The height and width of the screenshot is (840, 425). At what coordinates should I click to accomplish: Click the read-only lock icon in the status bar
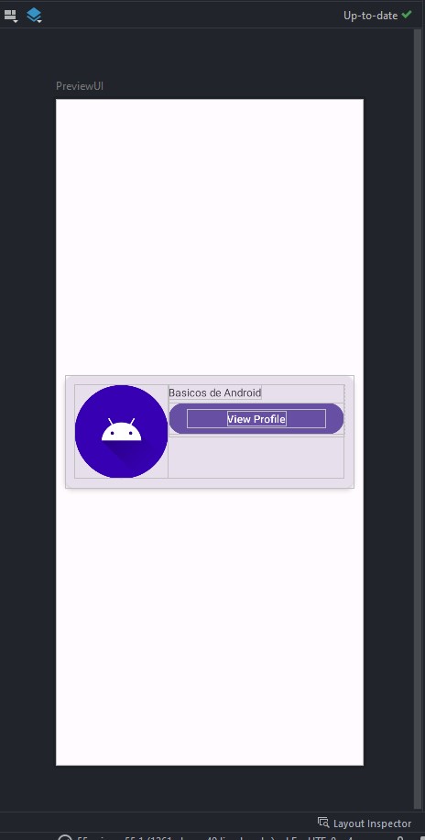click(x=400, y=837)
